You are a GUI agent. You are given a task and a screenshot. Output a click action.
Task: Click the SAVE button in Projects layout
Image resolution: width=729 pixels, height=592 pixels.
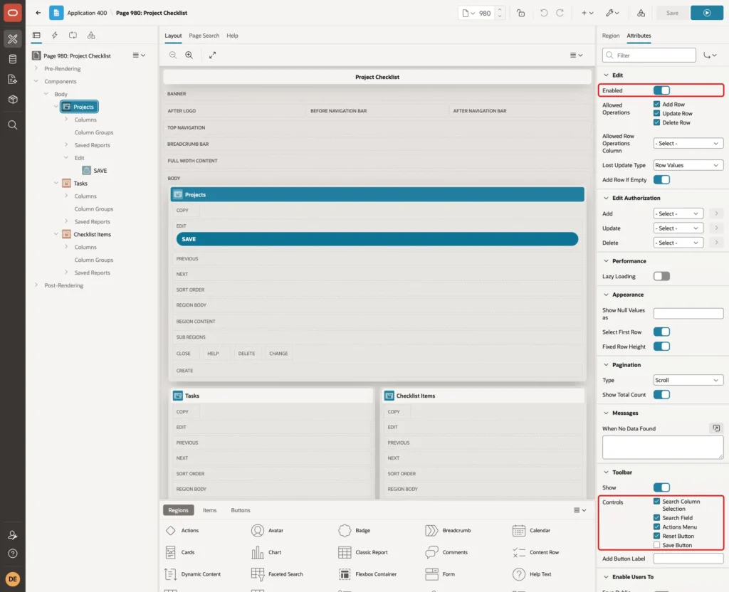pyautogui.click(x=377, y=239)
